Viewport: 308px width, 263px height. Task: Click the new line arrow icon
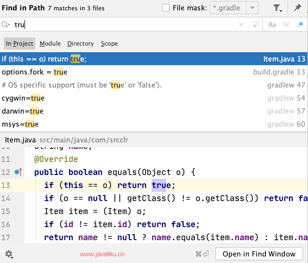coord(255,25)
